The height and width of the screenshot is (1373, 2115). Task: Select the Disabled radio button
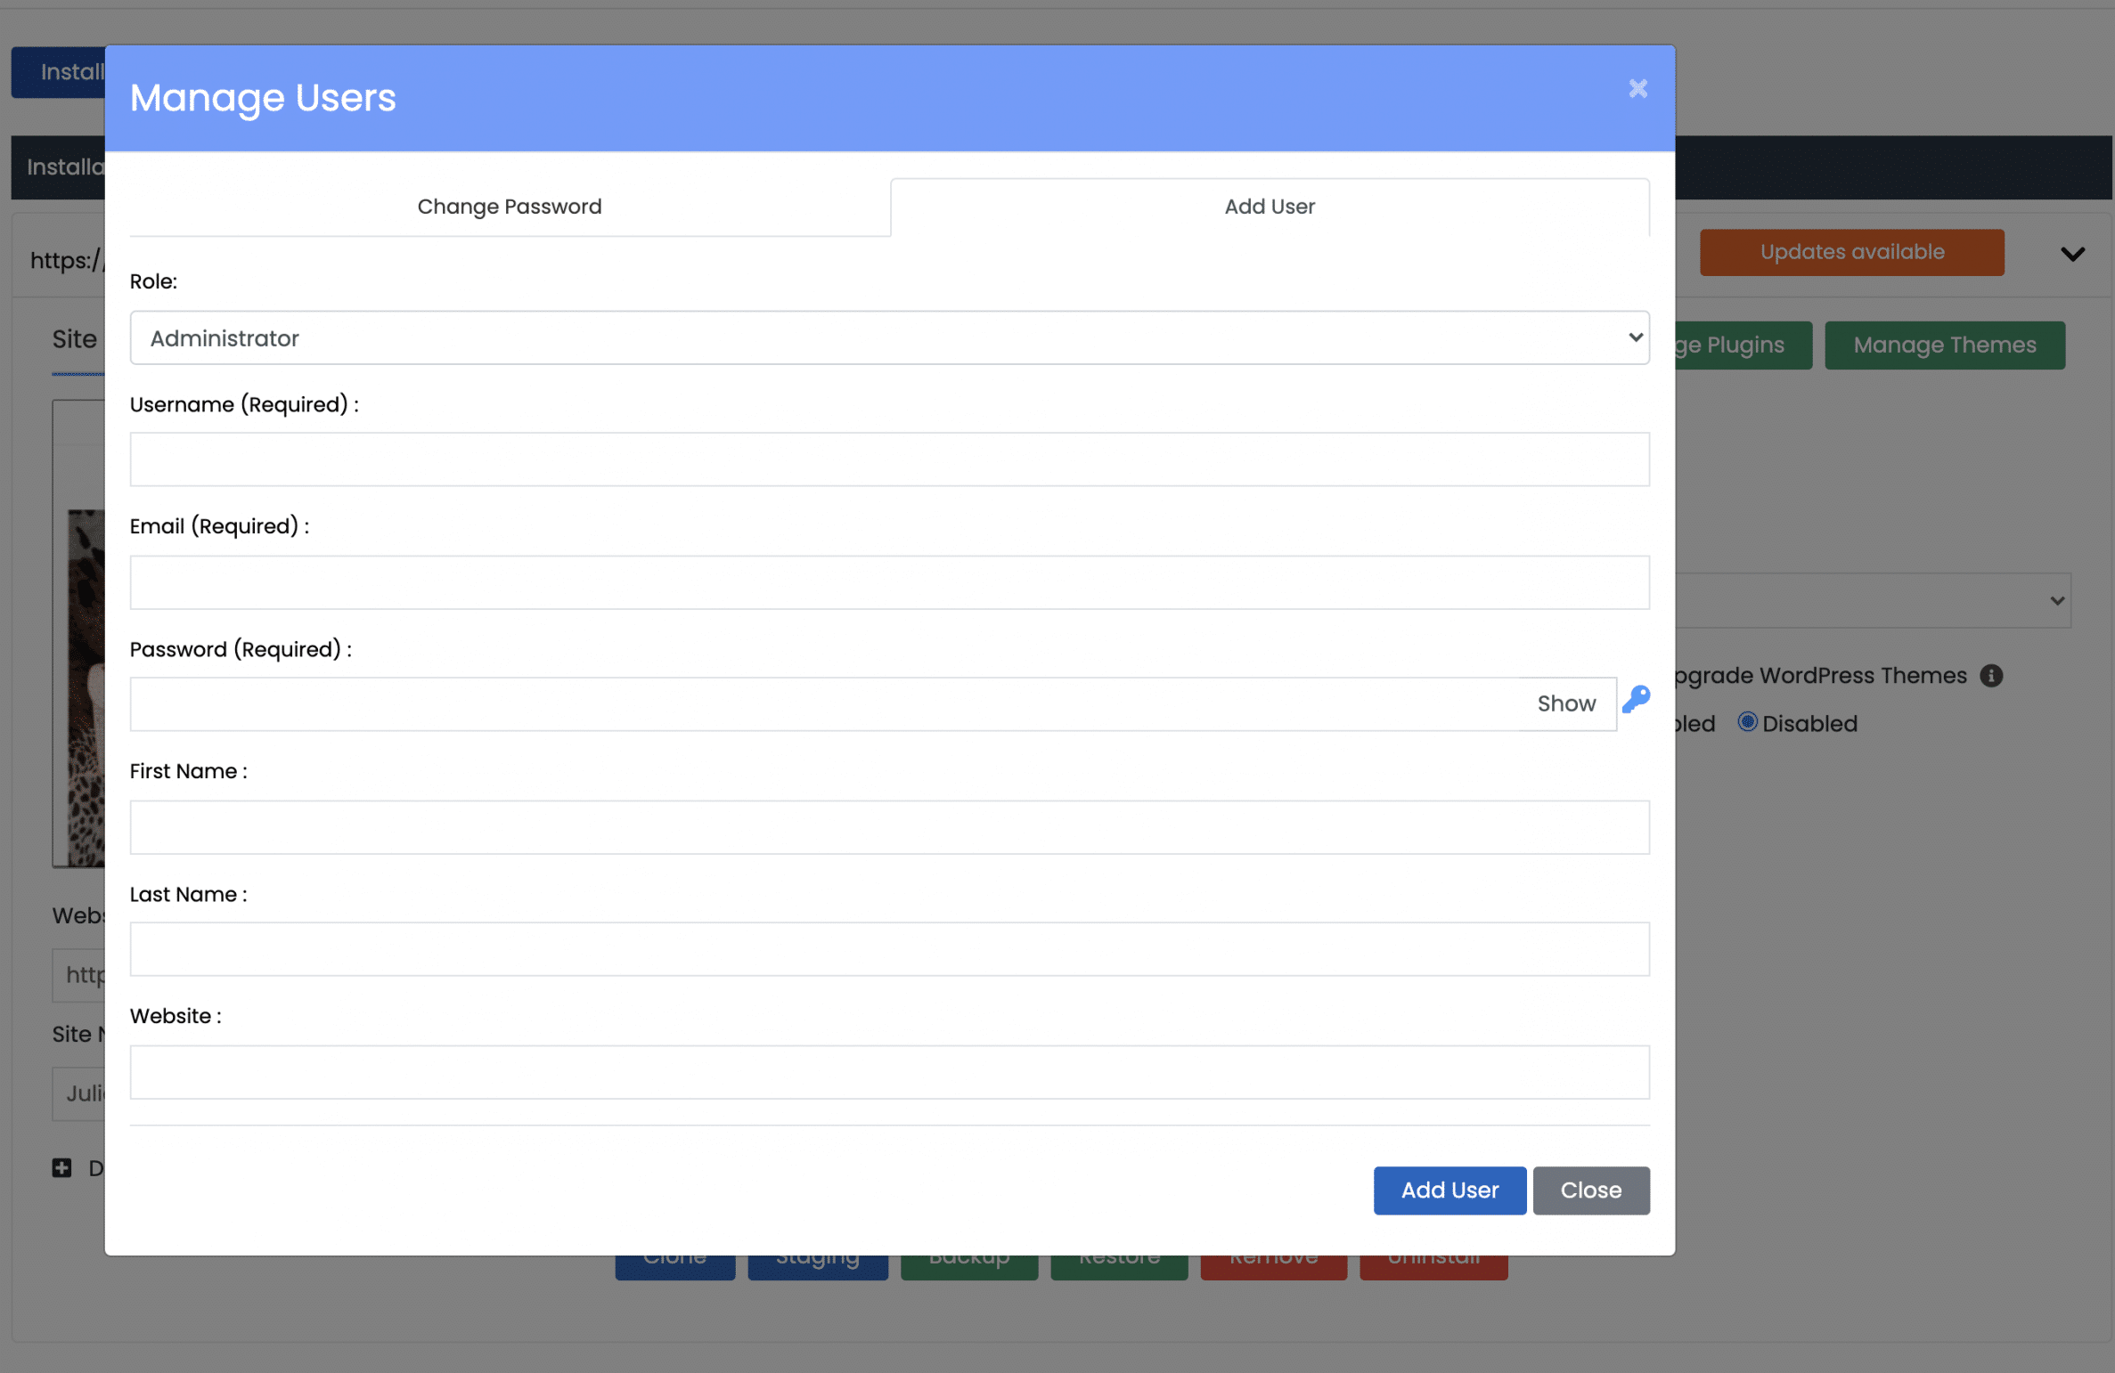(x=1747, y=722)
